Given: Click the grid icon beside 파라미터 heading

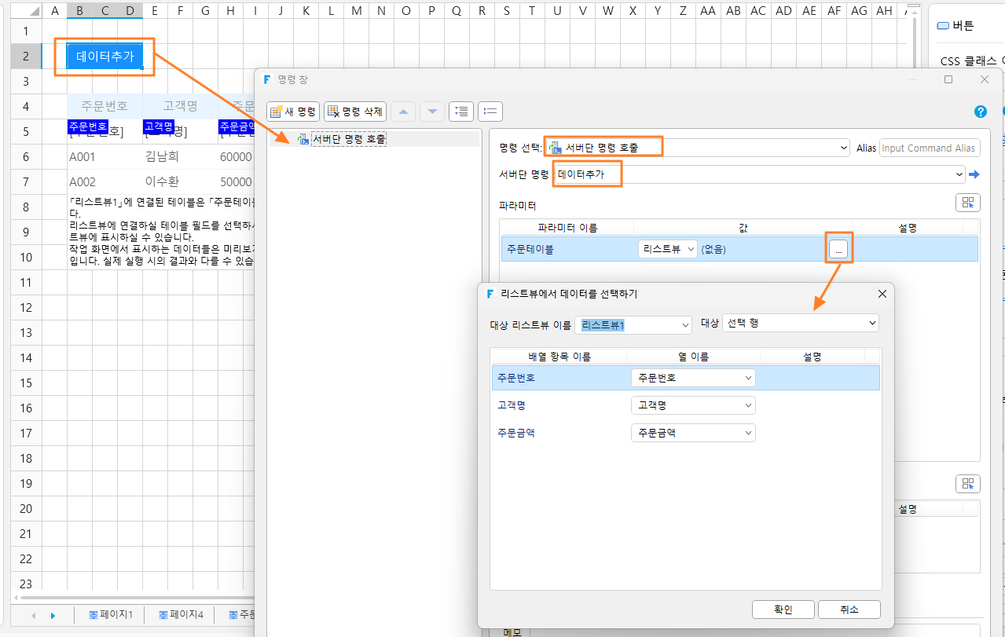Looking at the screenshot, I should tap(967, 203).
